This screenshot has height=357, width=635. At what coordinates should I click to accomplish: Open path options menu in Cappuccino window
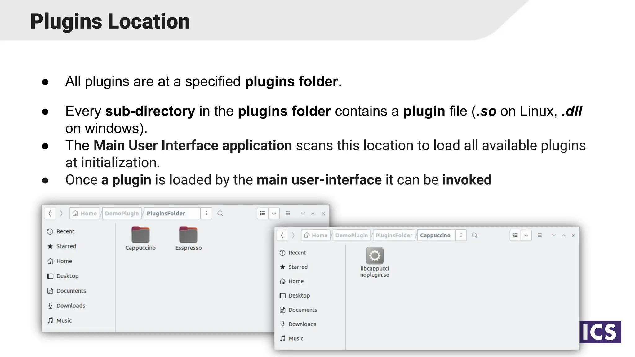point(461,235)
